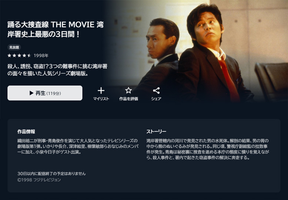Click the story synopsis paragraph about 湾岸署管轄内
This screenshot has width=288, height=200.
click(x=208, y=149)
